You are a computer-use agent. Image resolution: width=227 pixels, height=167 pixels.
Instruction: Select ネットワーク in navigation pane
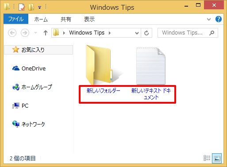(x=33, y=124)
